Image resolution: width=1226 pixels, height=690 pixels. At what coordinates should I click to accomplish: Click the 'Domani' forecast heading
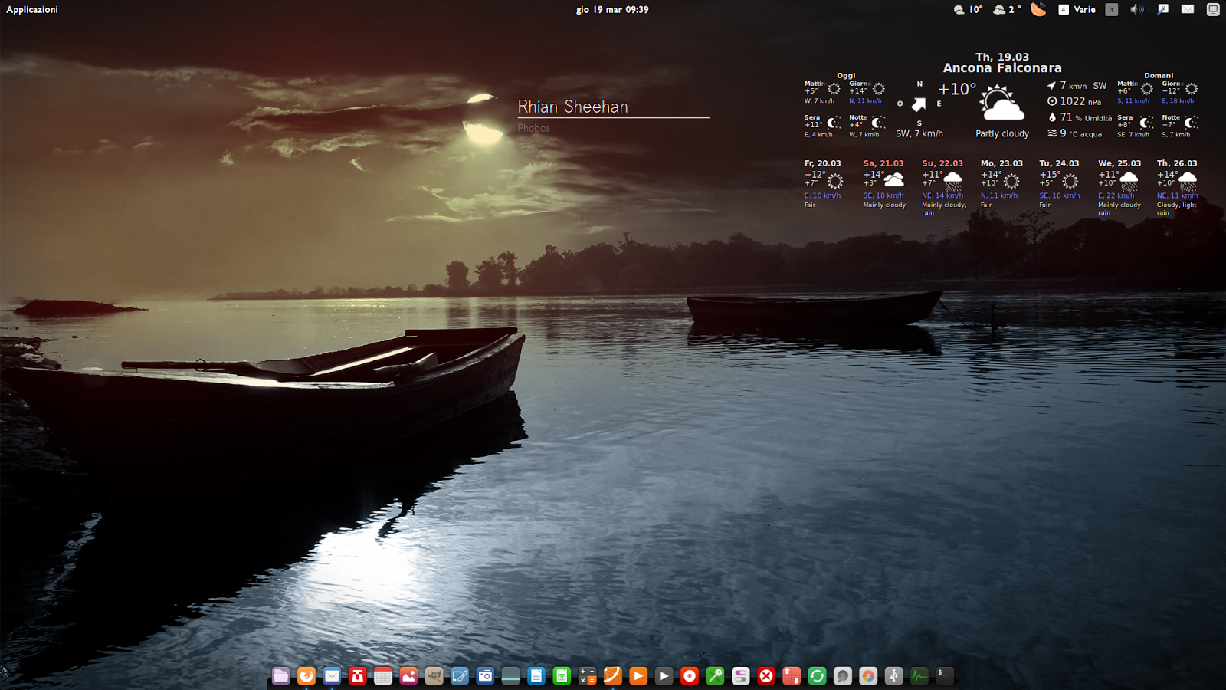click(1159, 76)
